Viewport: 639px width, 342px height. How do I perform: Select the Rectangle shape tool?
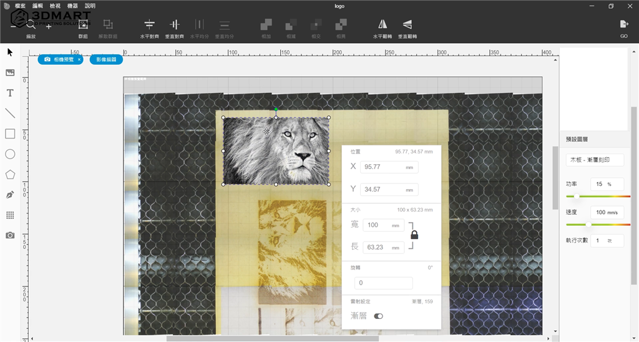[10, 134]
